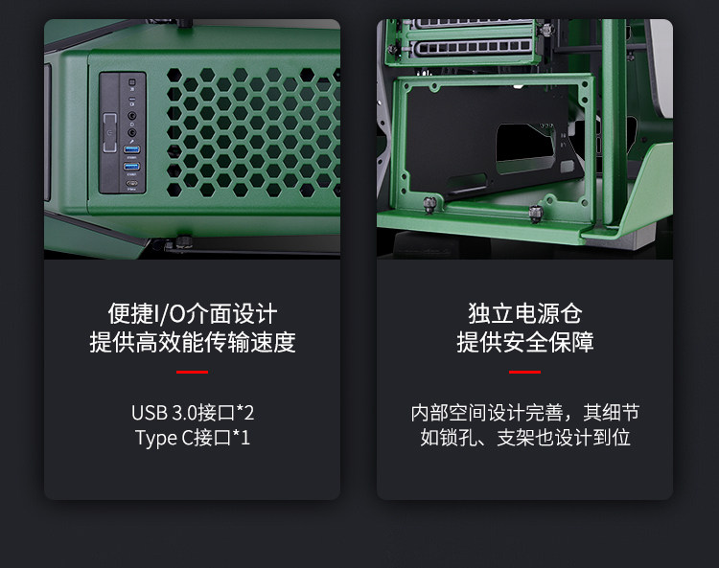Click red divider under I/O heading

coord(192,372)
